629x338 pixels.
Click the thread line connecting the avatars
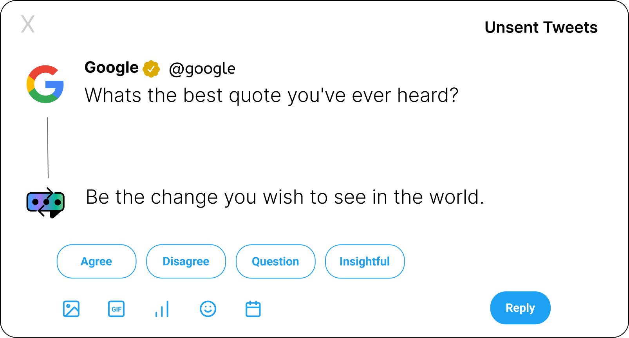(48, 148)
